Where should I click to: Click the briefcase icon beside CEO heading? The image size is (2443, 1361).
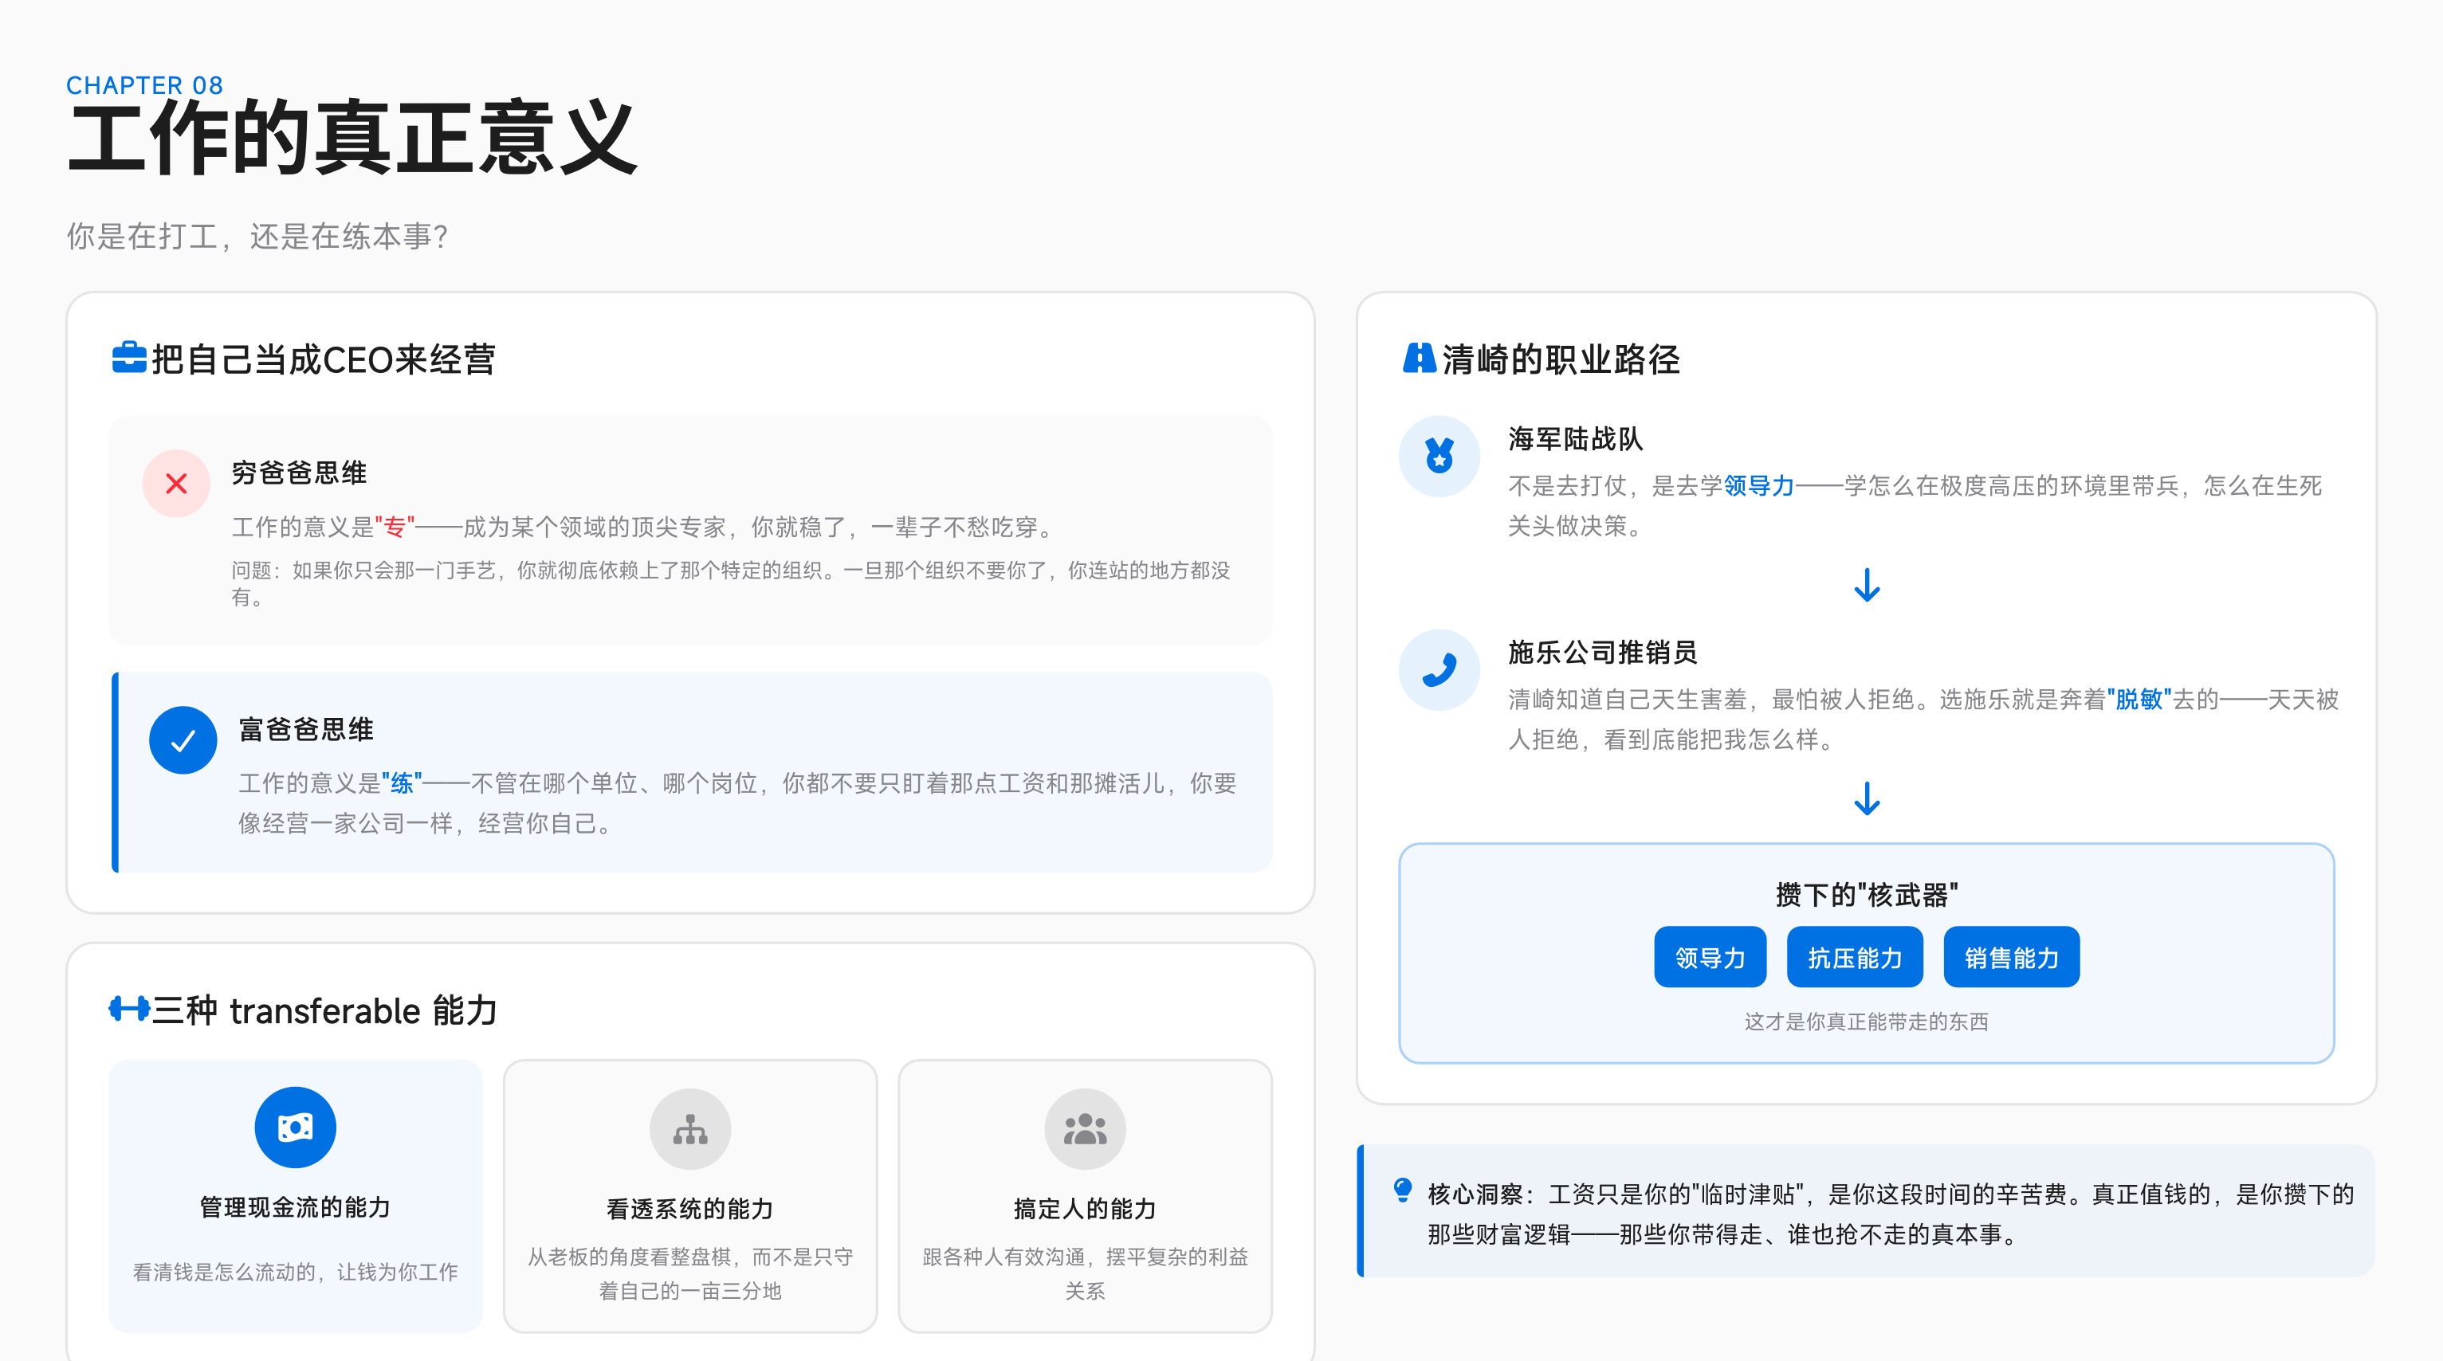(129, 359)
